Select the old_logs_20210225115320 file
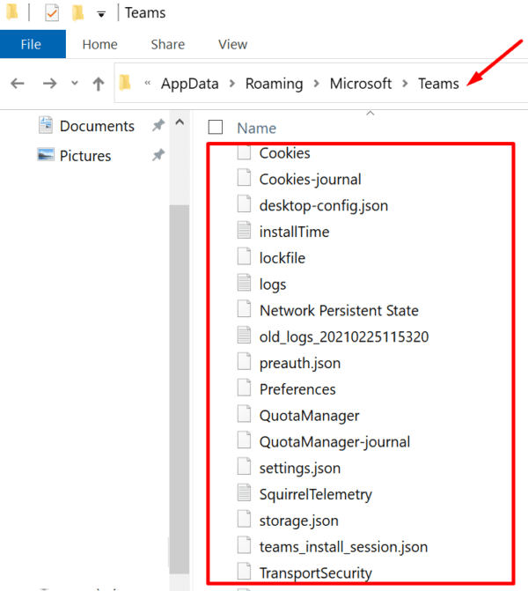Image resolution: width=528 pixels, height=591 pixels. pos(344,337)
